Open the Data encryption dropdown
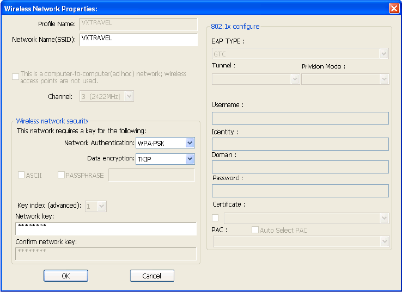This screenshot has width=402, height=292. (x=190, y=159)
